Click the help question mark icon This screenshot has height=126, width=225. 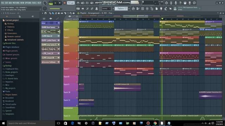(180, 3)
